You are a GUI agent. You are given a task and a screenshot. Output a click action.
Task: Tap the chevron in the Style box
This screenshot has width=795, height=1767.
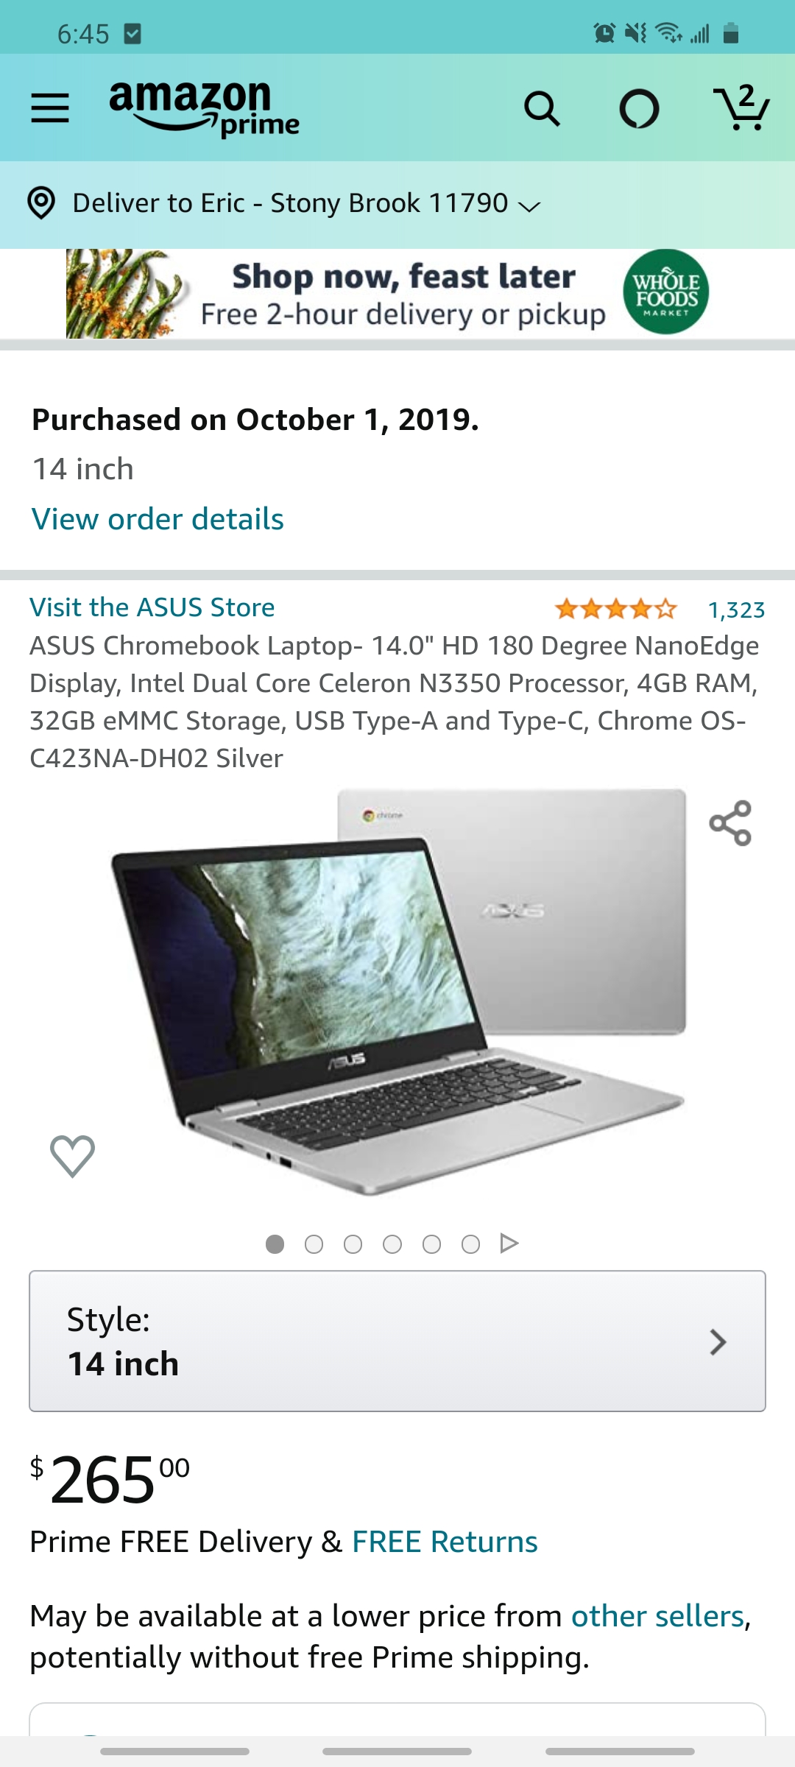(x=718, y=1342)
